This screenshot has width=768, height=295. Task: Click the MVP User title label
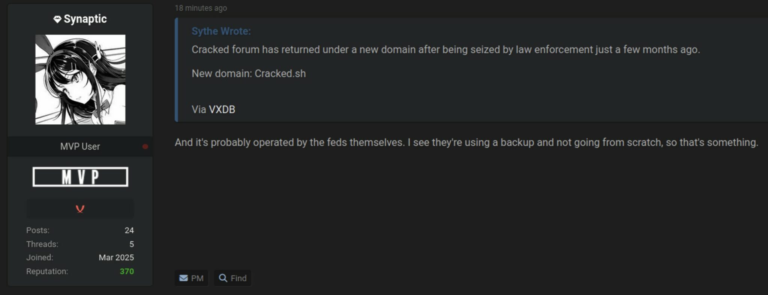[80, 147]
